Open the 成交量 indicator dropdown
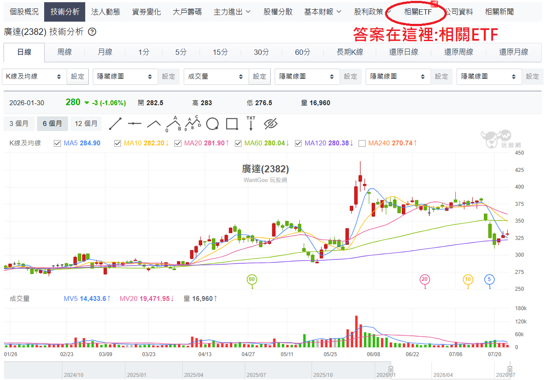 tap(216, 76)
